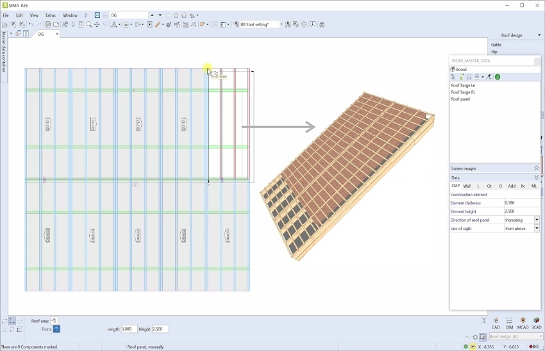Click the gear icon above Roof design combo

pos(475,337)
